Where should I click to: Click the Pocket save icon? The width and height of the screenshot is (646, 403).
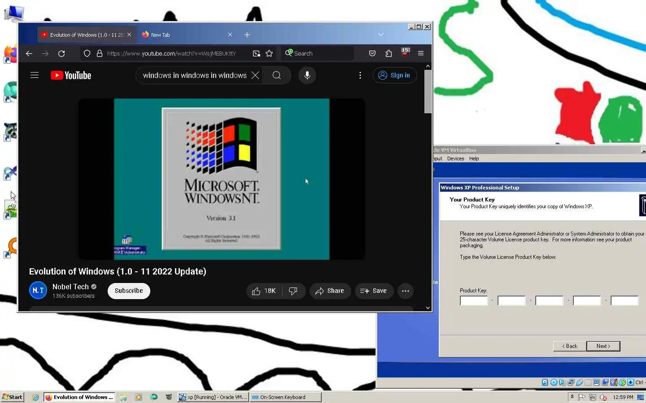click(372, 53)
